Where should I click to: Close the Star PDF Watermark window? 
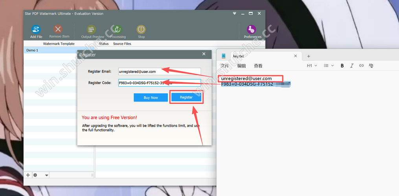(x=259, y=13)
